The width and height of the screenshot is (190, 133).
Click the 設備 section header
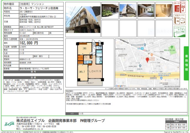click(33, 77)
